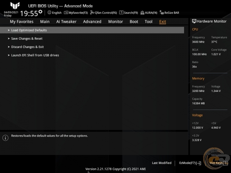The height and width of the screenshot is (173, 231).
Task: Click CPU temperature value 37°C
Action: pyautogui.click(x=214, y=42)
